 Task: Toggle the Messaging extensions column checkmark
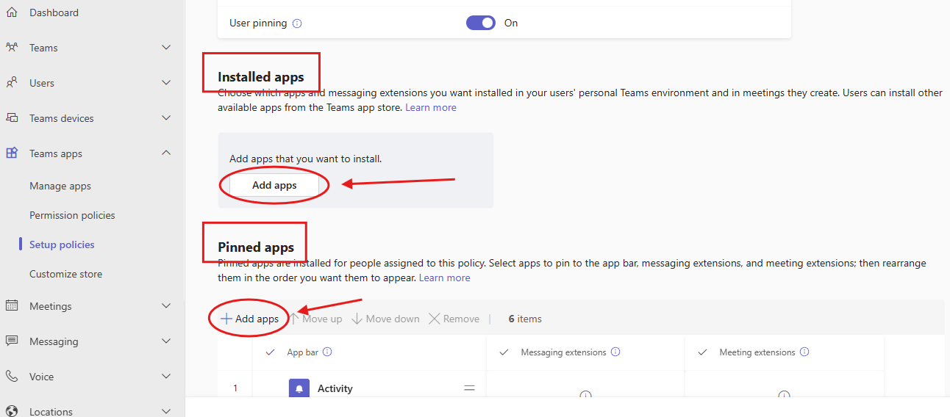tap(504, 352)
